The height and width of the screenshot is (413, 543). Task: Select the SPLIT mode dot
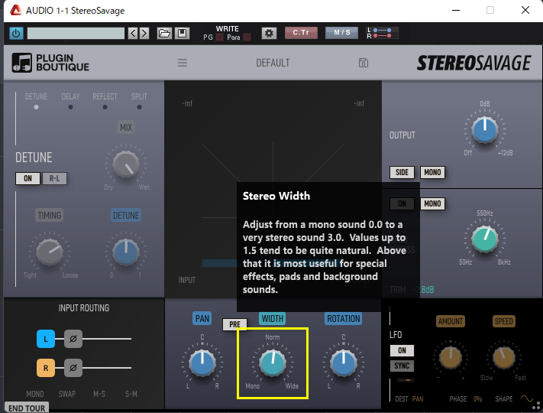click(x=139, y=107)
